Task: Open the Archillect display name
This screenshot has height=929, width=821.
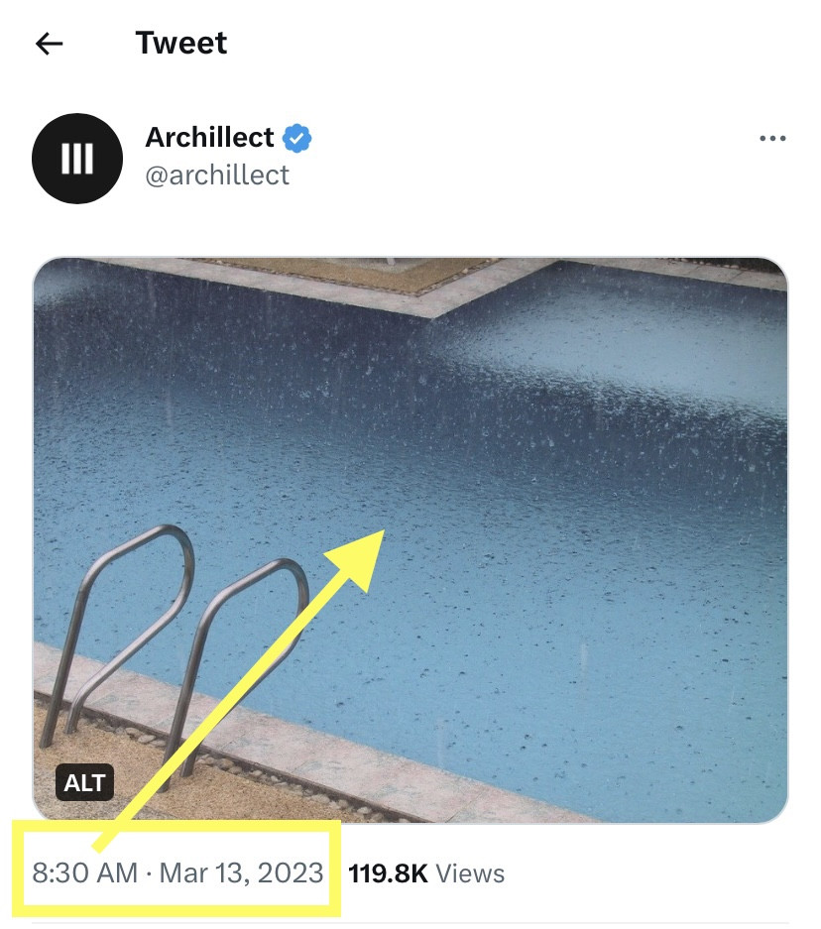Action: [209, 138]
